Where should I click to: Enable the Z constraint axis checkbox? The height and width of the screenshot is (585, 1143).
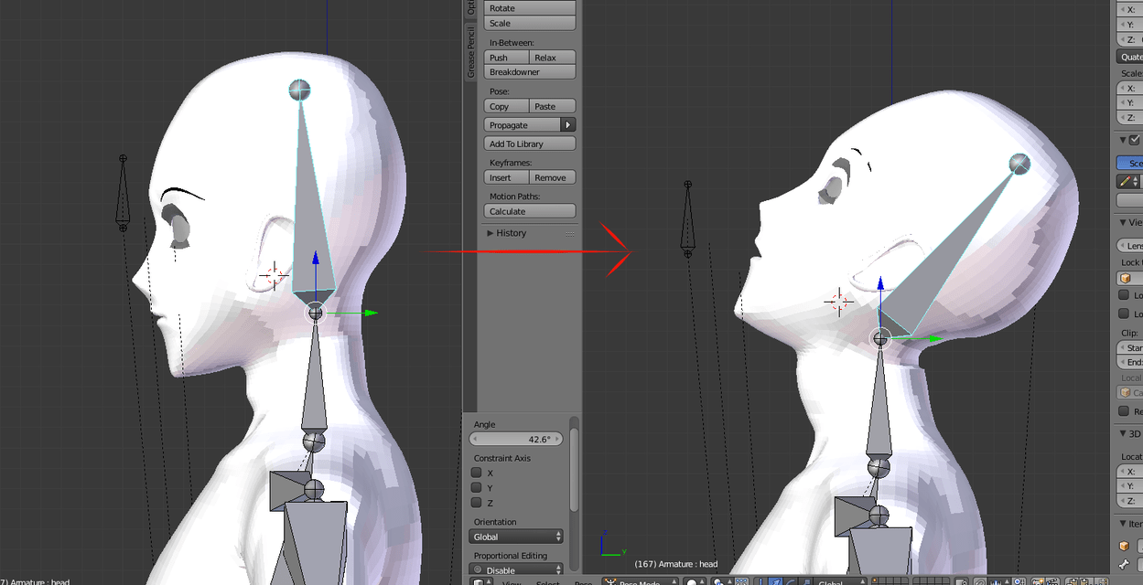pos(477,503)
